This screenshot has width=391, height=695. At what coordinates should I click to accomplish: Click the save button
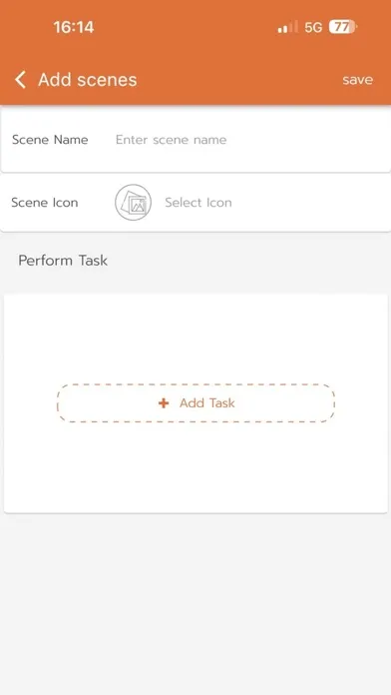(357, 80)
